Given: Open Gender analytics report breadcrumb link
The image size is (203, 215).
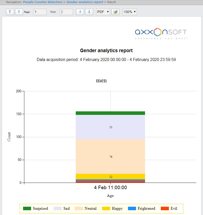Looking at the screenshot, I should click(85, 2).
